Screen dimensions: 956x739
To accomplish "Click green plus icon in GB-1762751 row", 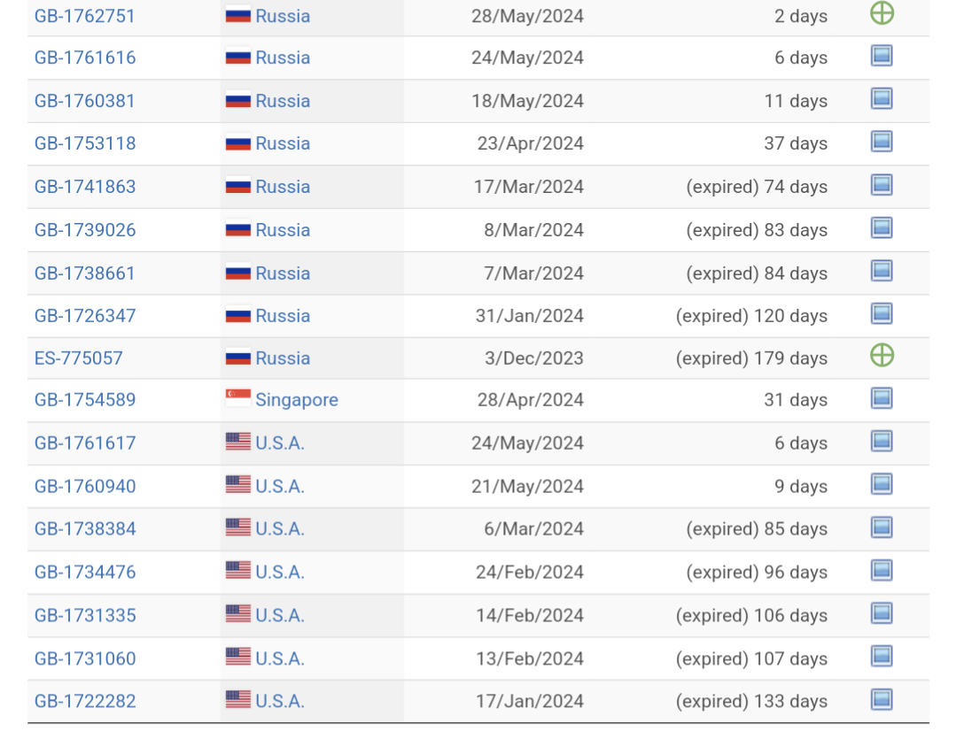I will (x=882, y=13).
